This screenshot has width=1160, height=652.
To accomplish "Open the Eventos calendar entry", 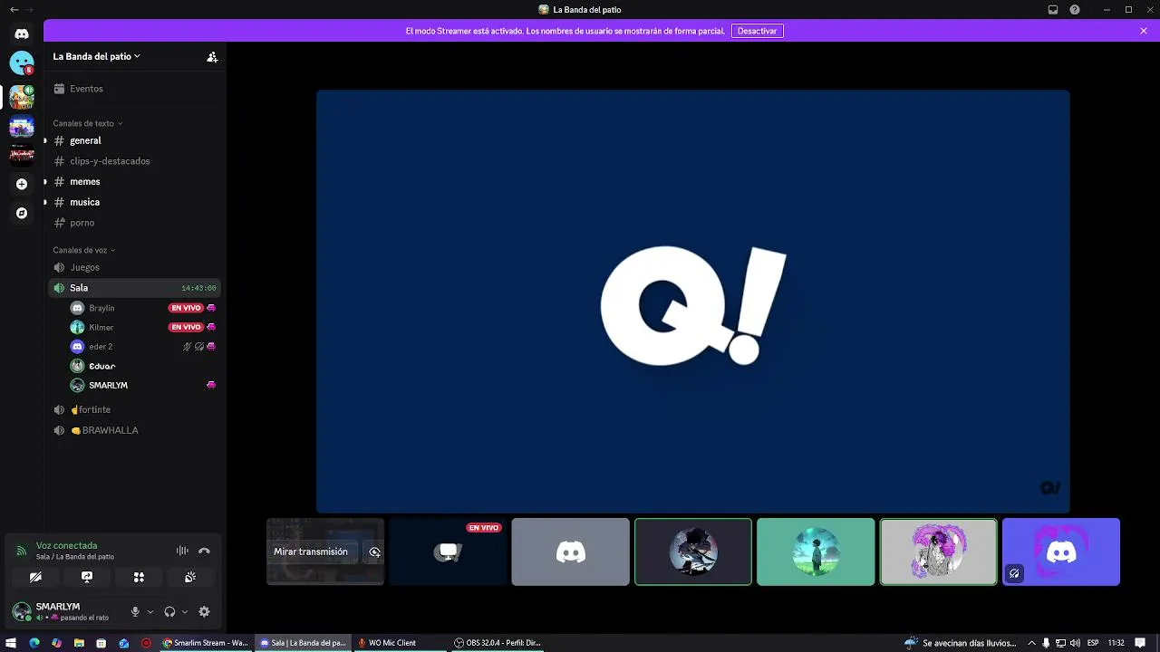I will pos(134,89).
